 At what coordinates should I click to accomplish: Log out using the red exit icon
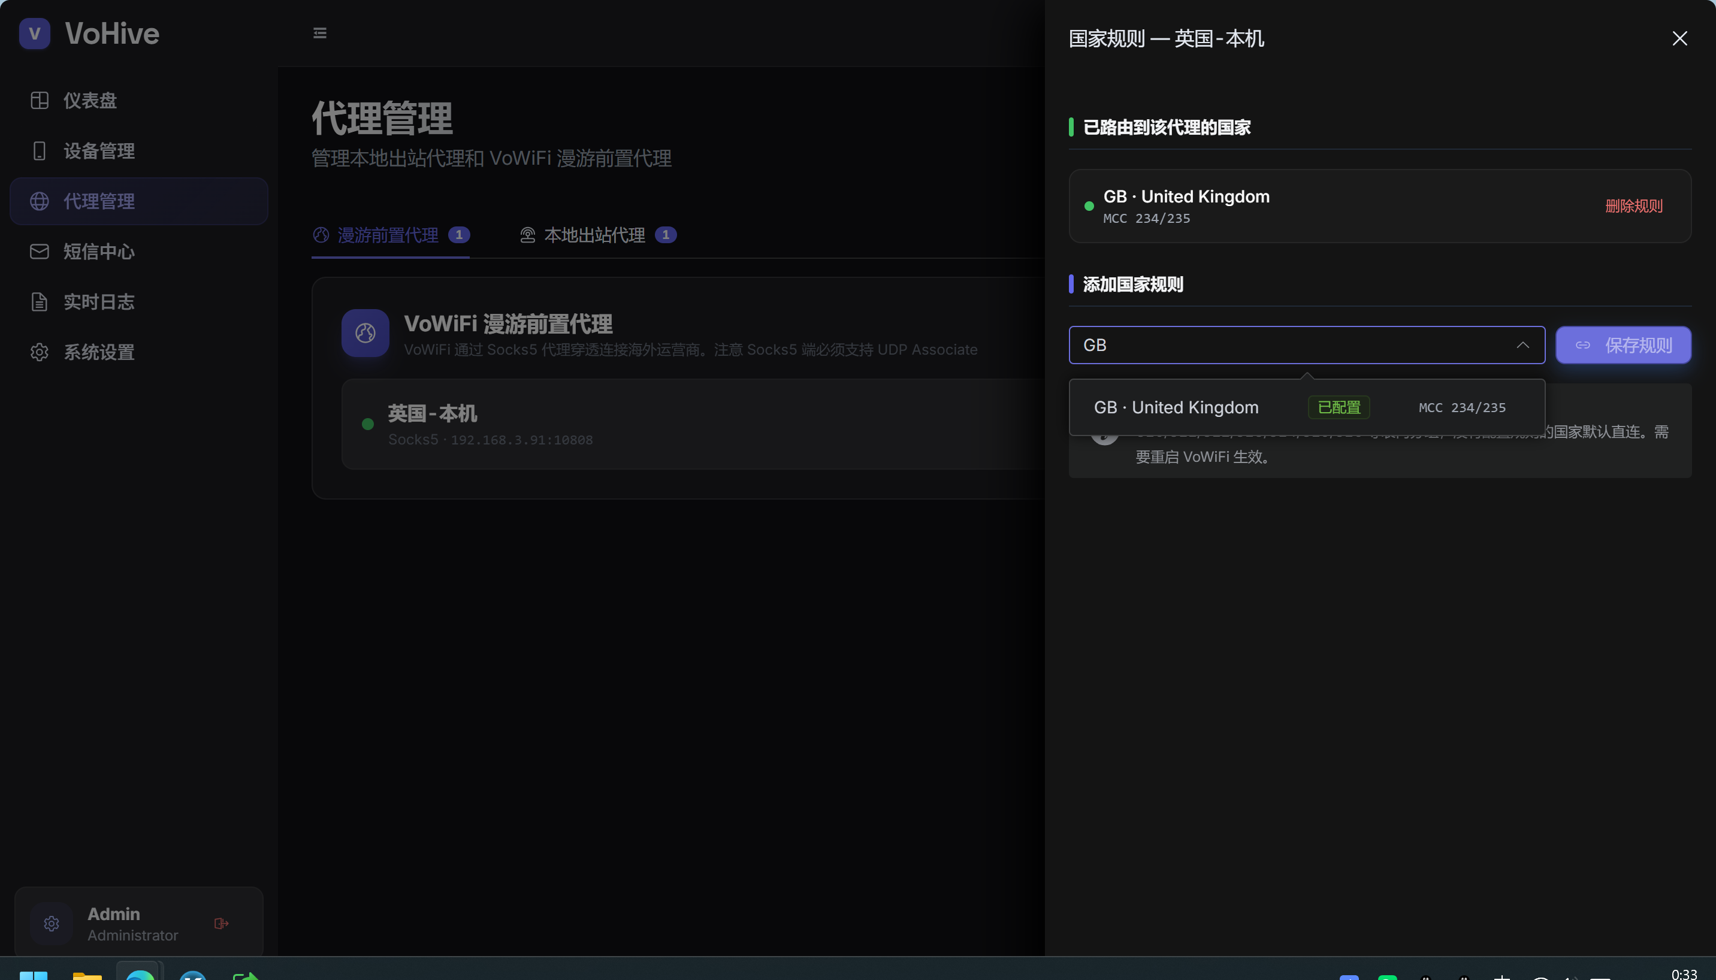tap(221, 924)
